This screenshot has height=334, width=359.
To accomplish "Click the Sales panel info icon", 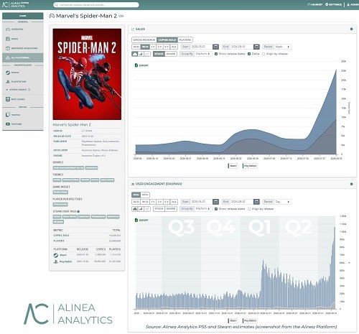I will (x=351, y=29).
